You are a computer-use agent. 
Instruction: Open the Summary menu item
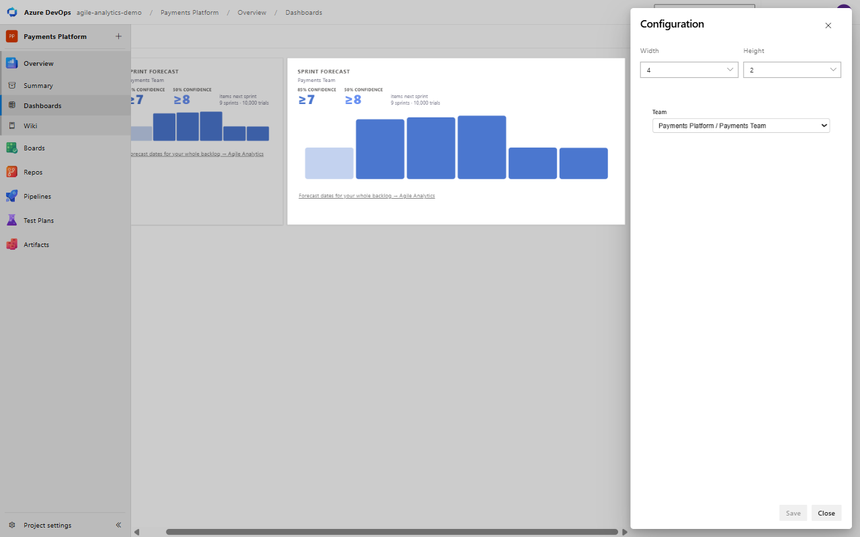click(x=65, y=85)
